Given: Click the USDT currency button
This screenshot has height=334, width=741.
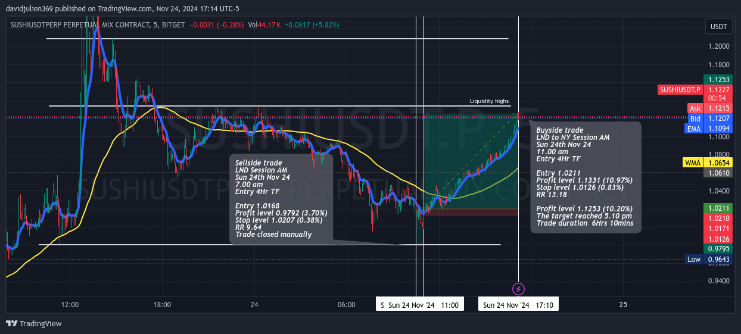Looking at the screenshot, I should coord(719,27).
